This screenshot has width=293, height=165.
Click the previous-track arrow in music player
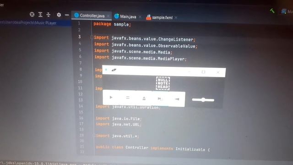click(177, 99)
